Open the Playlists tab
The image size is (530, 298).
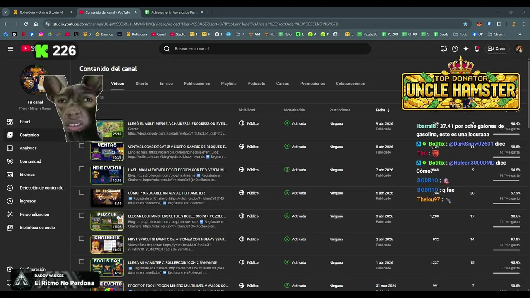[x=229, y=84]
